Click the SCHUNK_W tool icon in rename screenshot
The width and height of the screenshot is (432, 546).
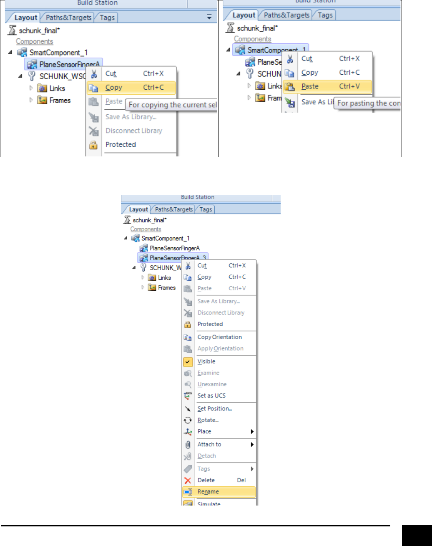[143, 267]
